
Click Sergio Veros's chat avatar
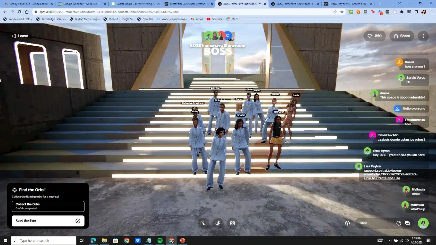(401, 78)
